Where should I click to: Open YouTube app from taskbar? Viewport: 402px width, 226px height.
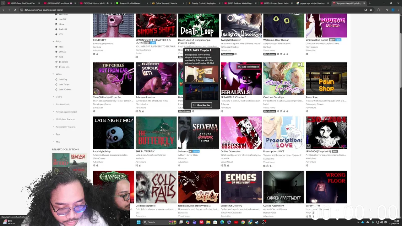(236, 222)
